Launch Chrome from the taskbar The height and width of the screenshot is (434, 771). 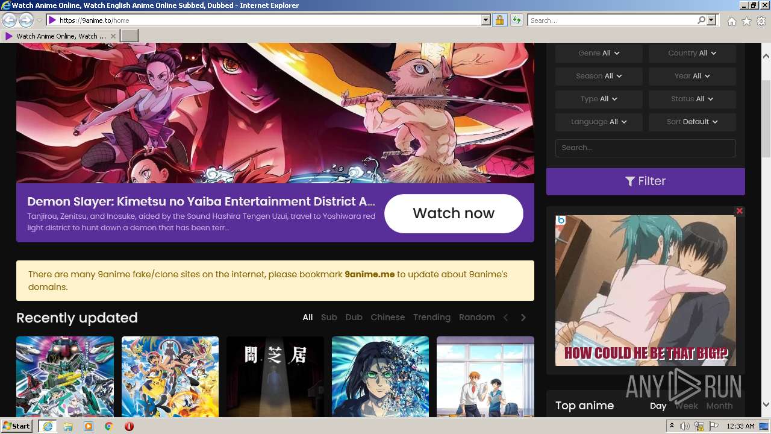pos(109,426)
